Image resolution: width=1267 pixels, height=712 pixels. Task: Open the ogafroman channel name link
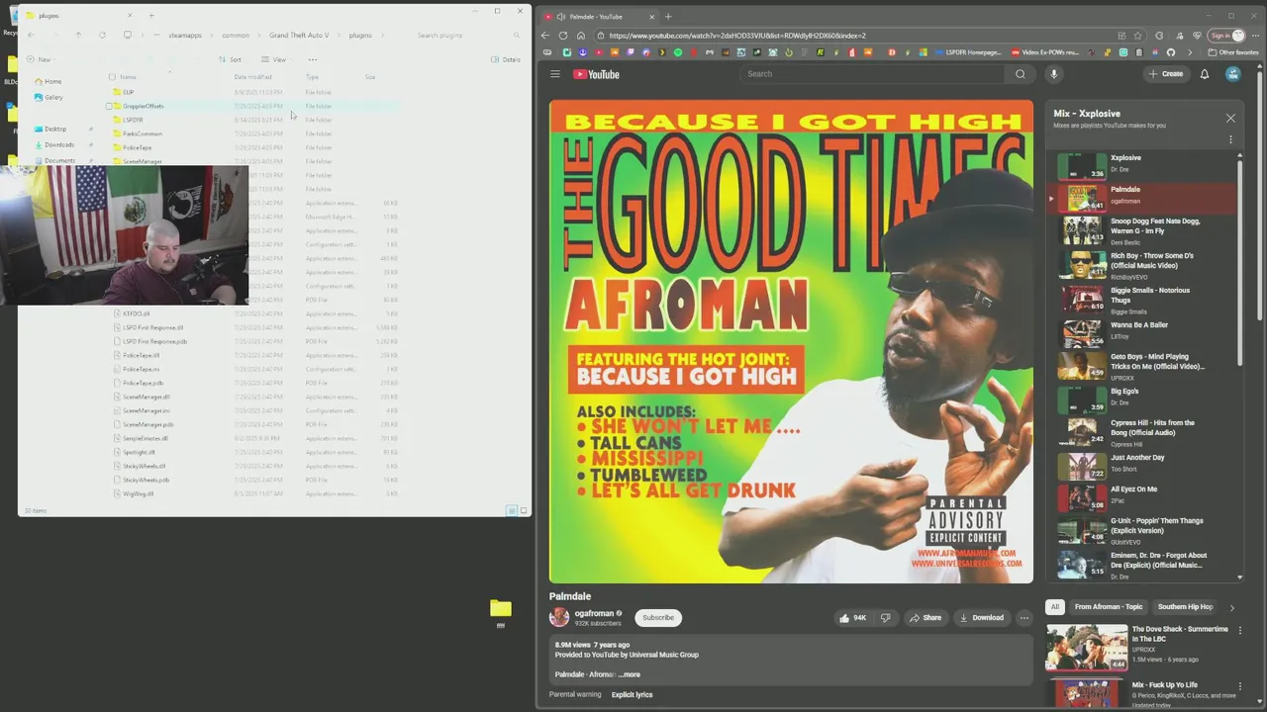(x=594, y=613)
